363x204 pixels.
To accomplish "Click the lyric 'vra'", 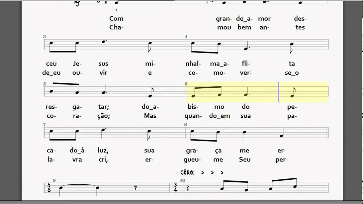I will pyautogui.click(x=77, y=160).
